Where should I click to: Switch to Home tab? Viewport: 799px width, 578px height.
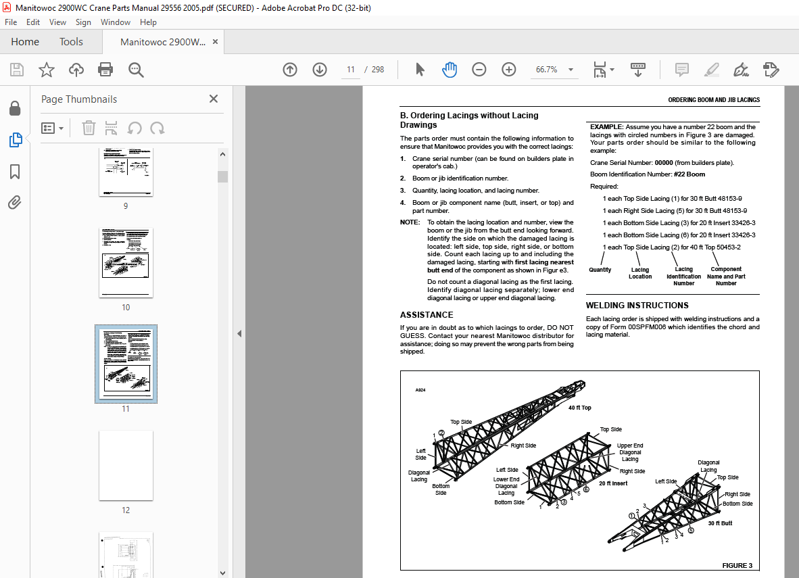pos(25,42)
